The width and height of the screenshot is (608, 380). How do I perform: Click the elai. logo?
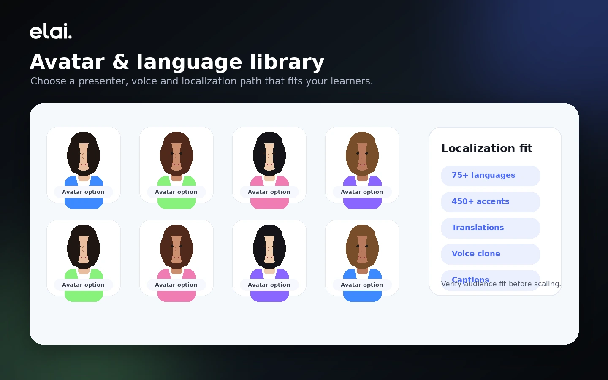(x=51, y=31)
